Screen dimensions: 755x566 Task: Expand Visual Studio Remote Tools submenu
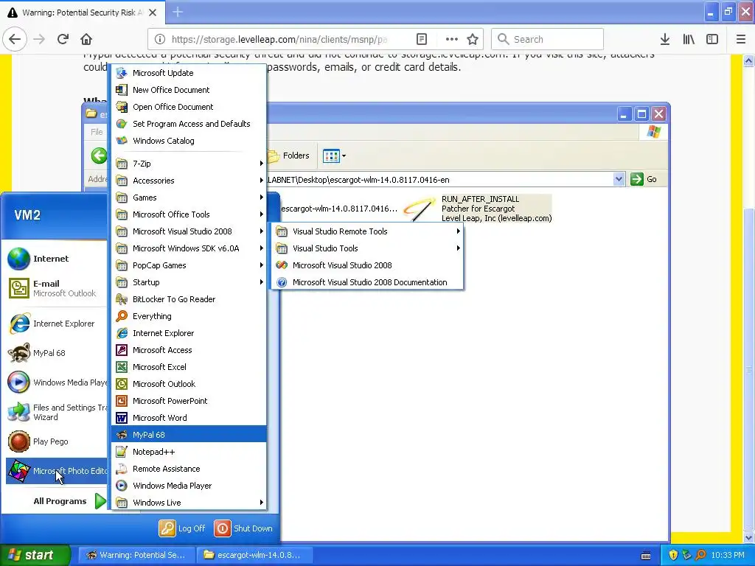(367, 231)
